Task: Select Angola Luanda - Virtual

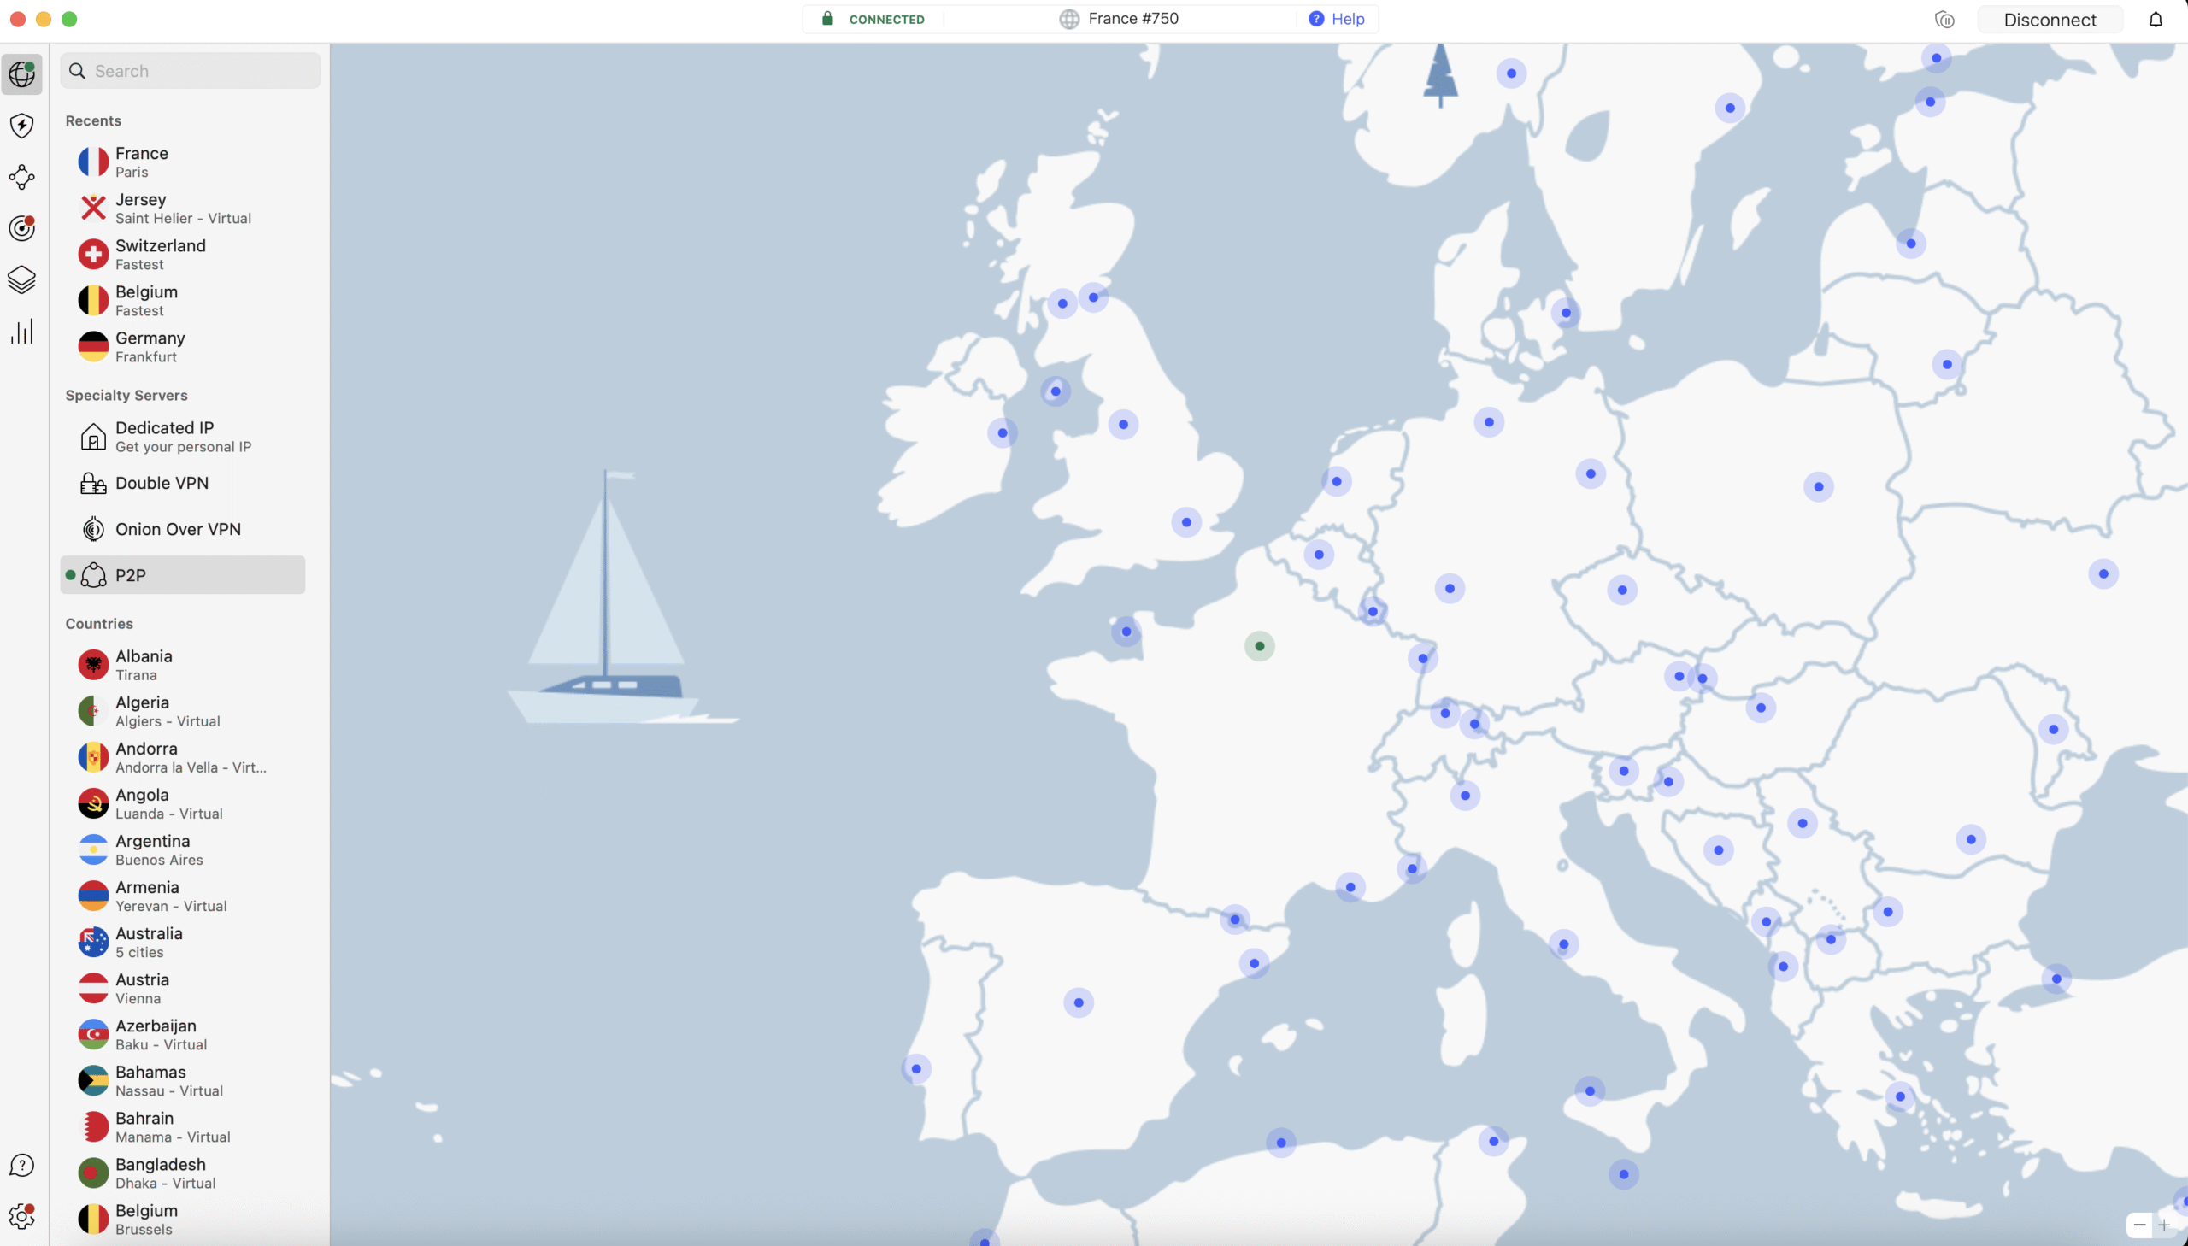Action: 183,803
